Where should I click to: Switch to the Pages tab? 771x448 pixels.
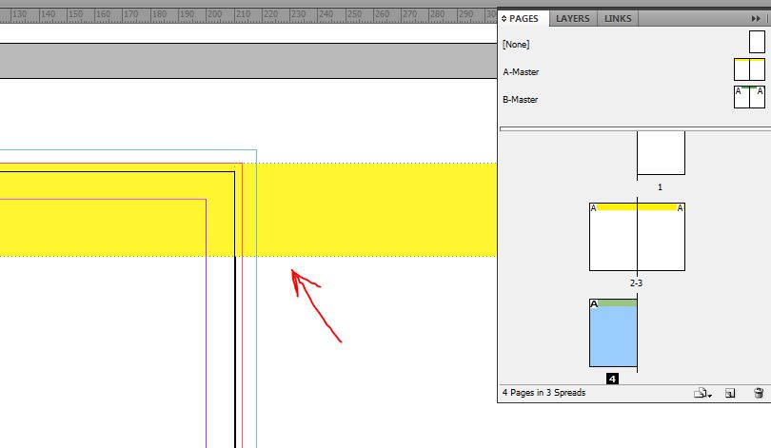click(x=524, y=19)
